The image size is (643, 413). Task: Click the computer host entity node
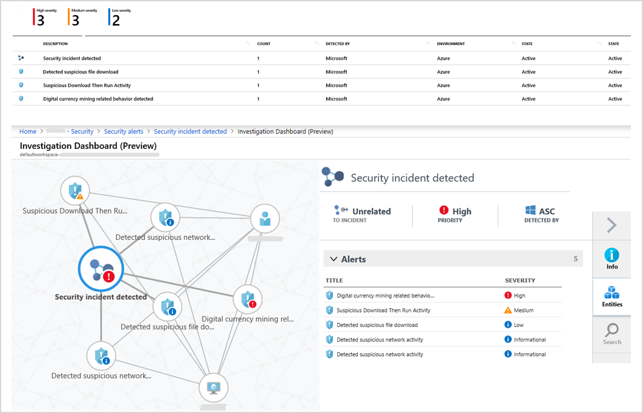[x=215, y=387]
